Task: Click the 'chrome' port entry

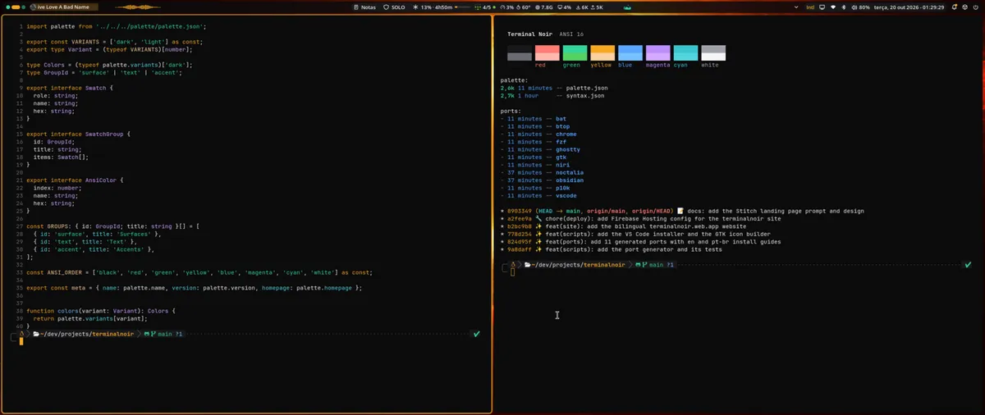Action: [x=566, y=135]
